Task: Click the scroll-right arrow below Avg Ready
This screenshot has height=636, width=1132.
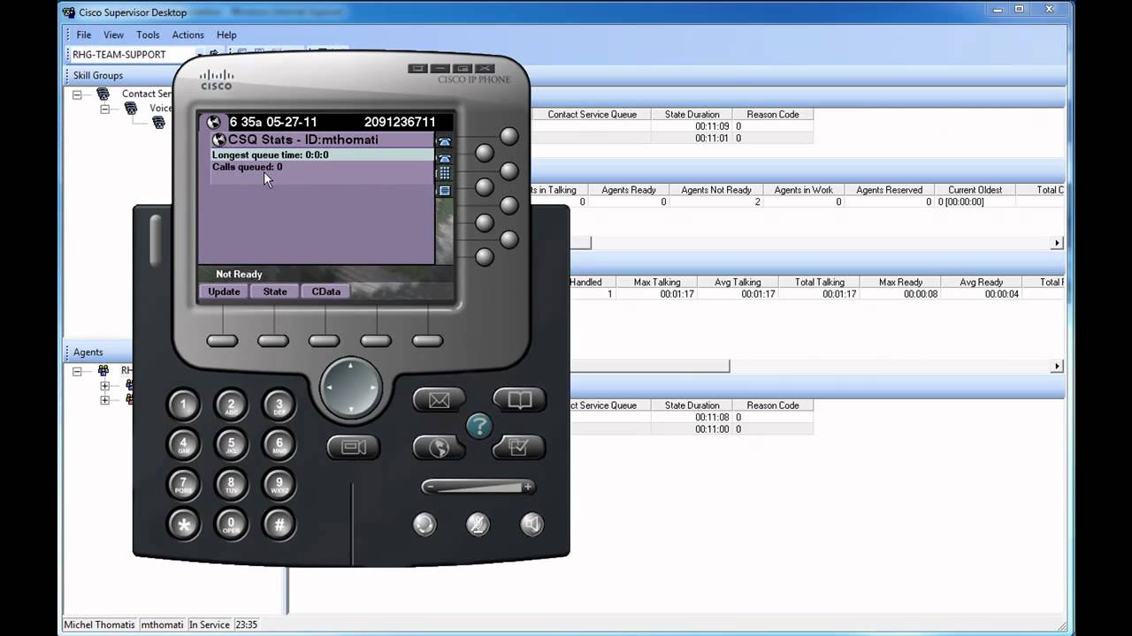Action: 1057,366
